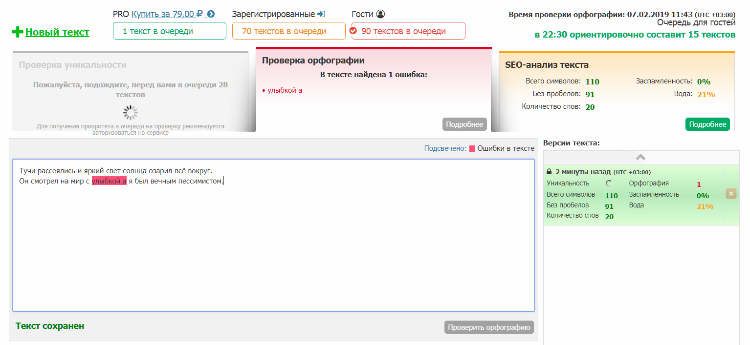Viewport: 750px width, 345px height.
Task: Open the Новый текст link
Action: click(x=57, y=32)
